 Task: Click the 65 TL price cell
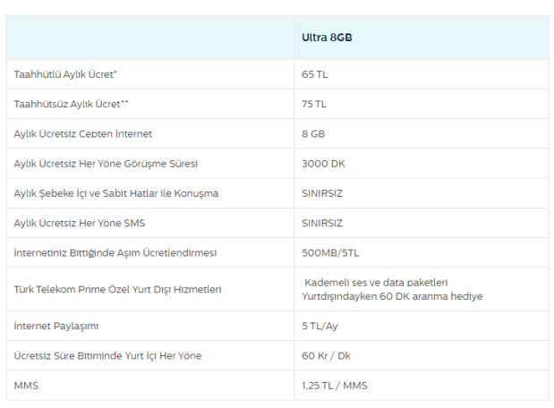[315, 74]
